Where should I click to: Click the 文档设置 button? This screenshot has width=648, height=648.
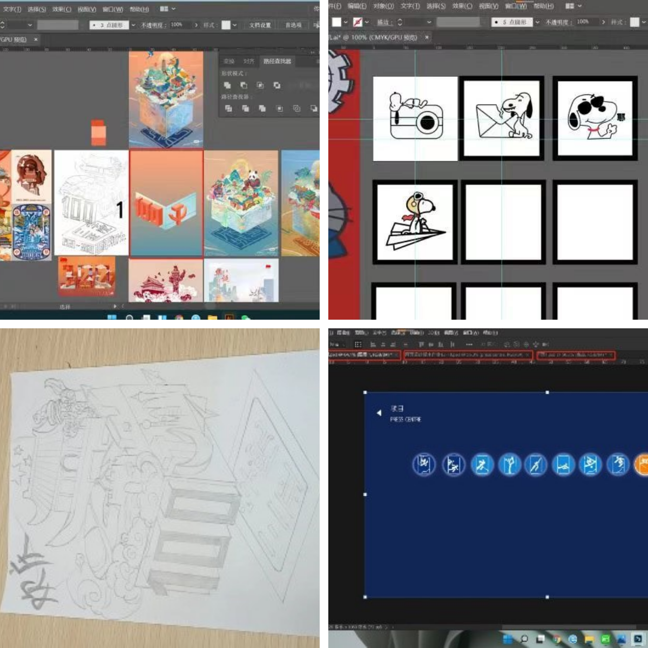pyautogui.click(x=260, y=25)
